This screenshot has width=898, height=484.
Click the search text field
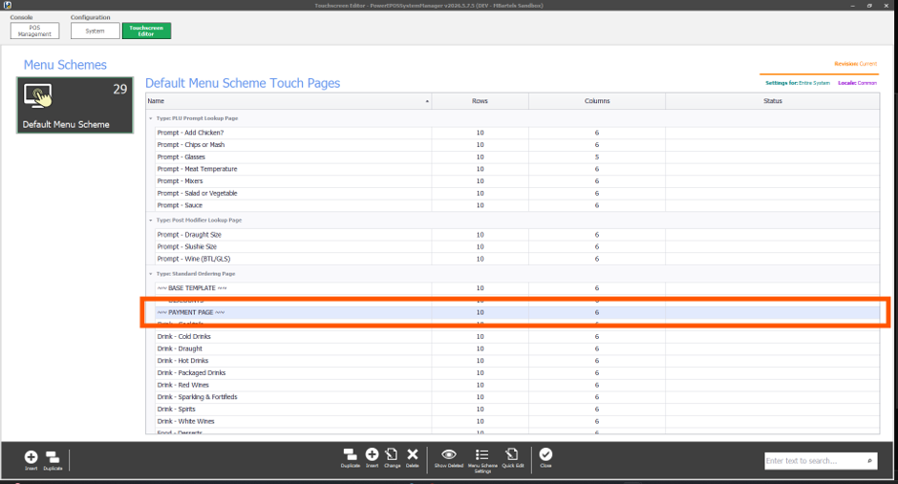coord(821,460)
